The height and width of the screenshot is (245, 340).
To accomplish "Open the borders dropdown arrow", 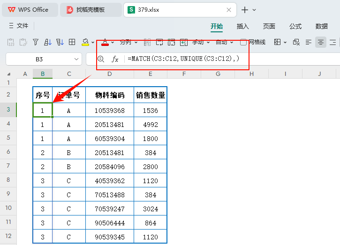I will [x=285, y=42].
